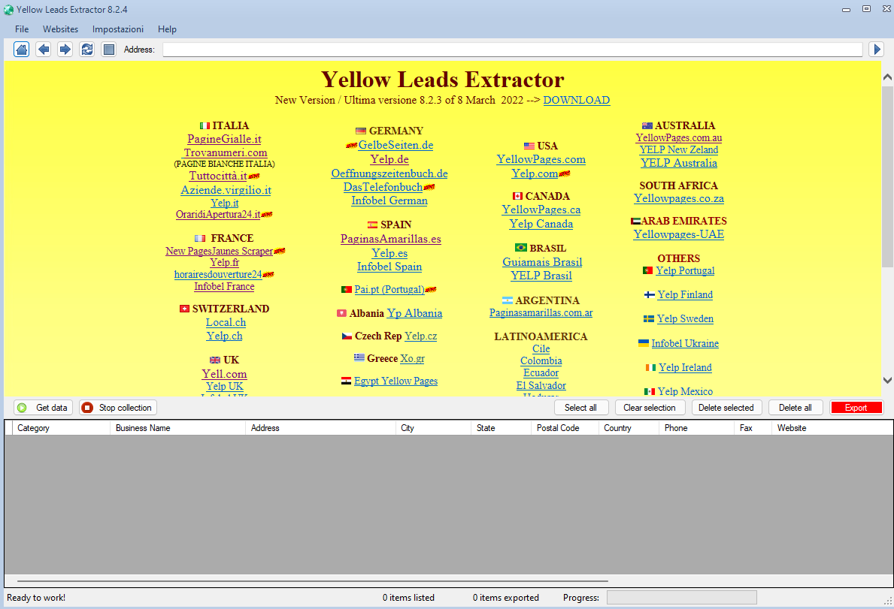Image resolution: width=894 pixels, height=609 pixels.
Task: Open the File menu
Action: (21, 29)
